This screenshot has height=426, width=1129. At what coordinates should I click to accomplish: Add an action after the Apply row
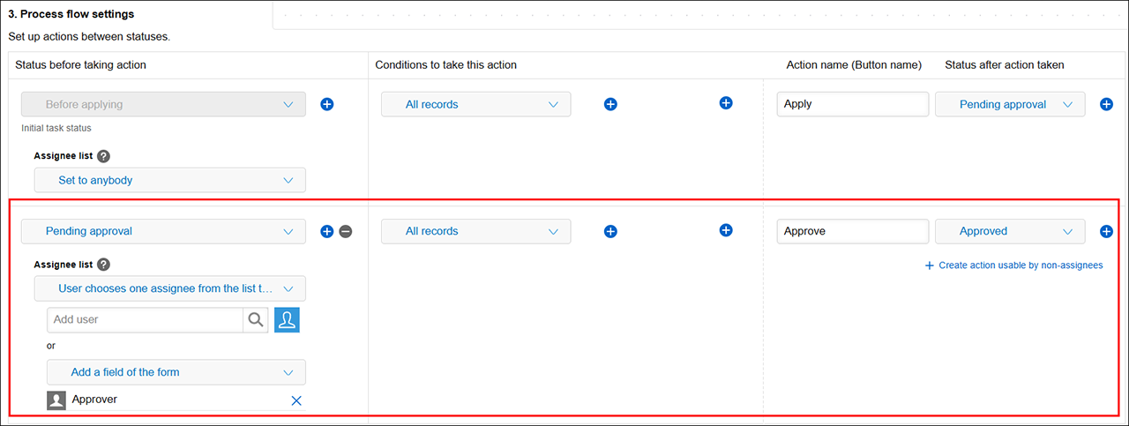coord(1106,104)
